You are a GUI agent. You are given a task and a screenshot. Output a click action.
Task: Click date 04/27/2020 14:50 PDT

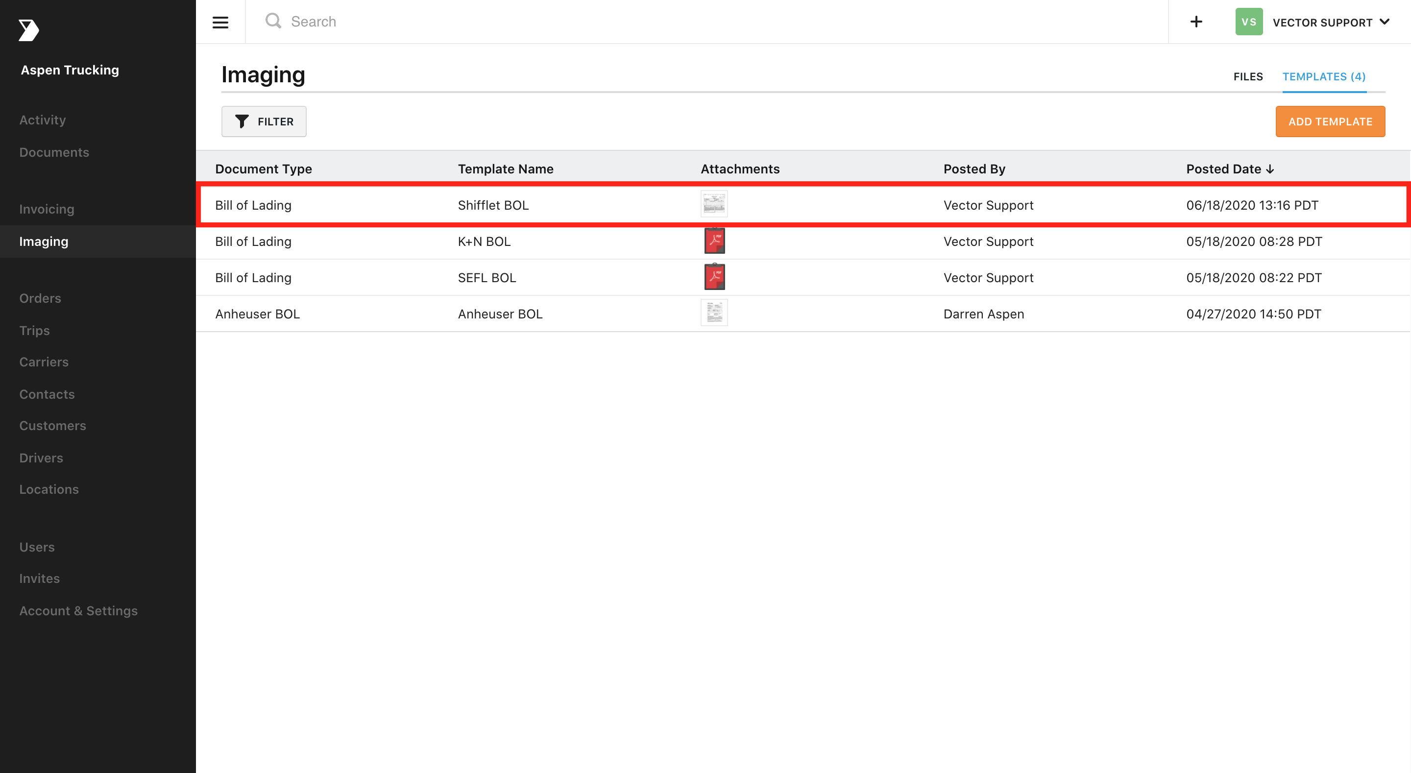(1253, 314)
